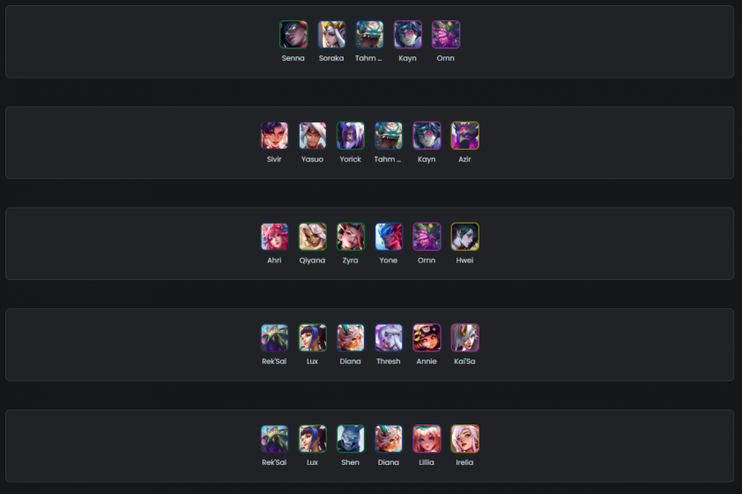
Task: Click the Ahri champion portrait
Action: click(274, 236)
